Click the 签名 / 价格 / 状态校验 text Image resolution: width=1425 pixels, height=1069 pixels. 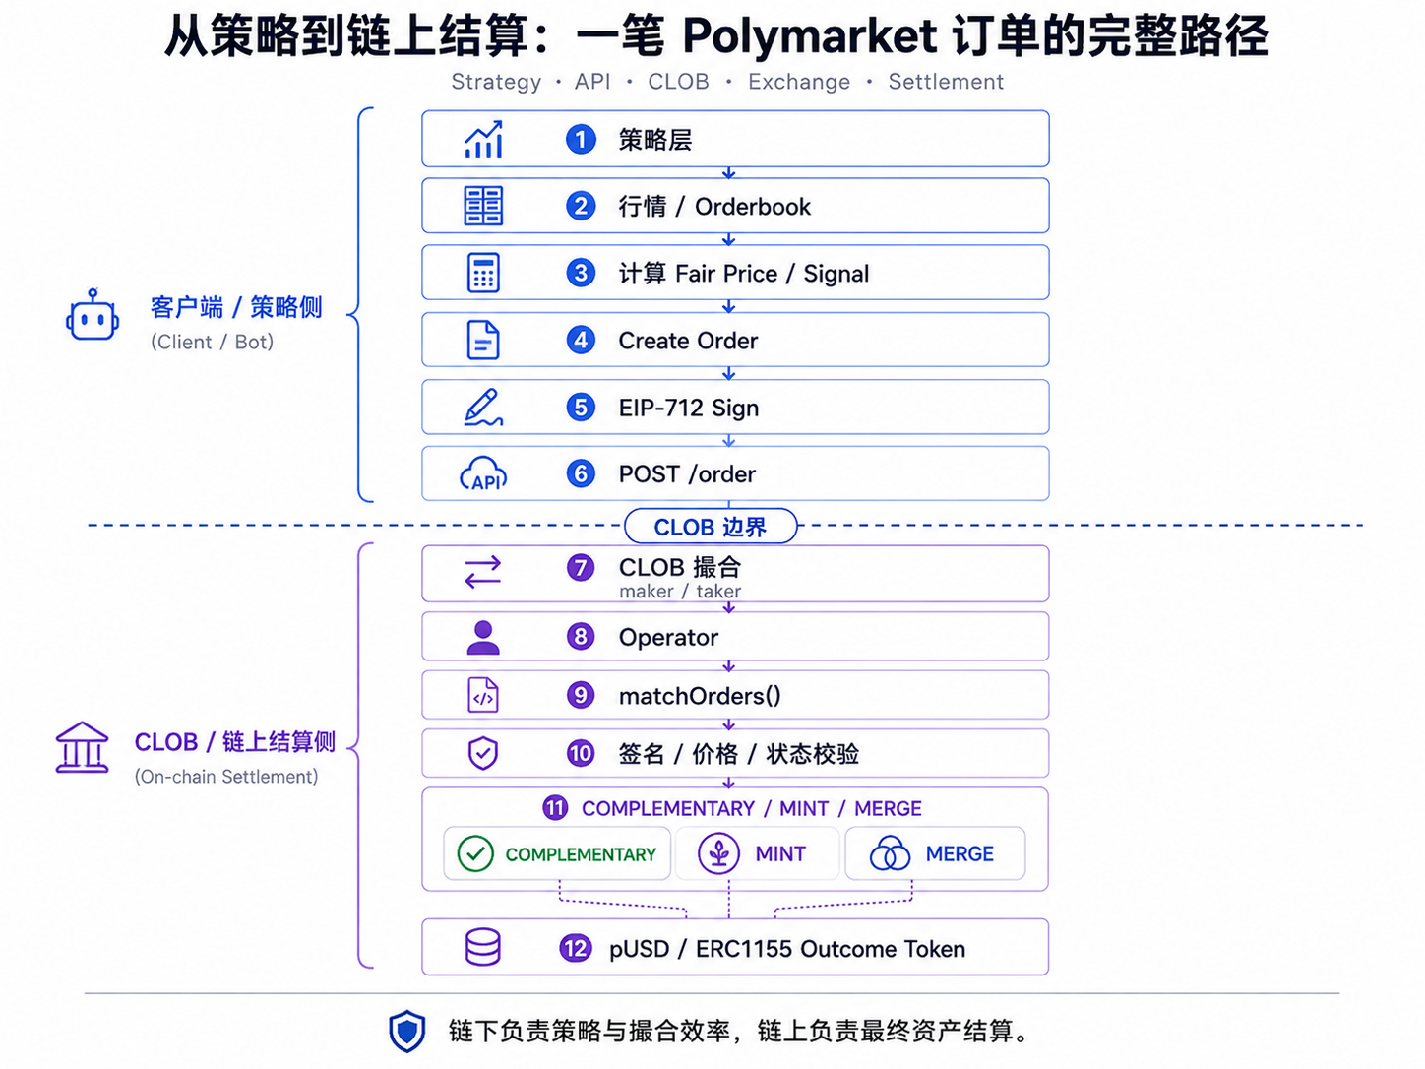[739, 754]
